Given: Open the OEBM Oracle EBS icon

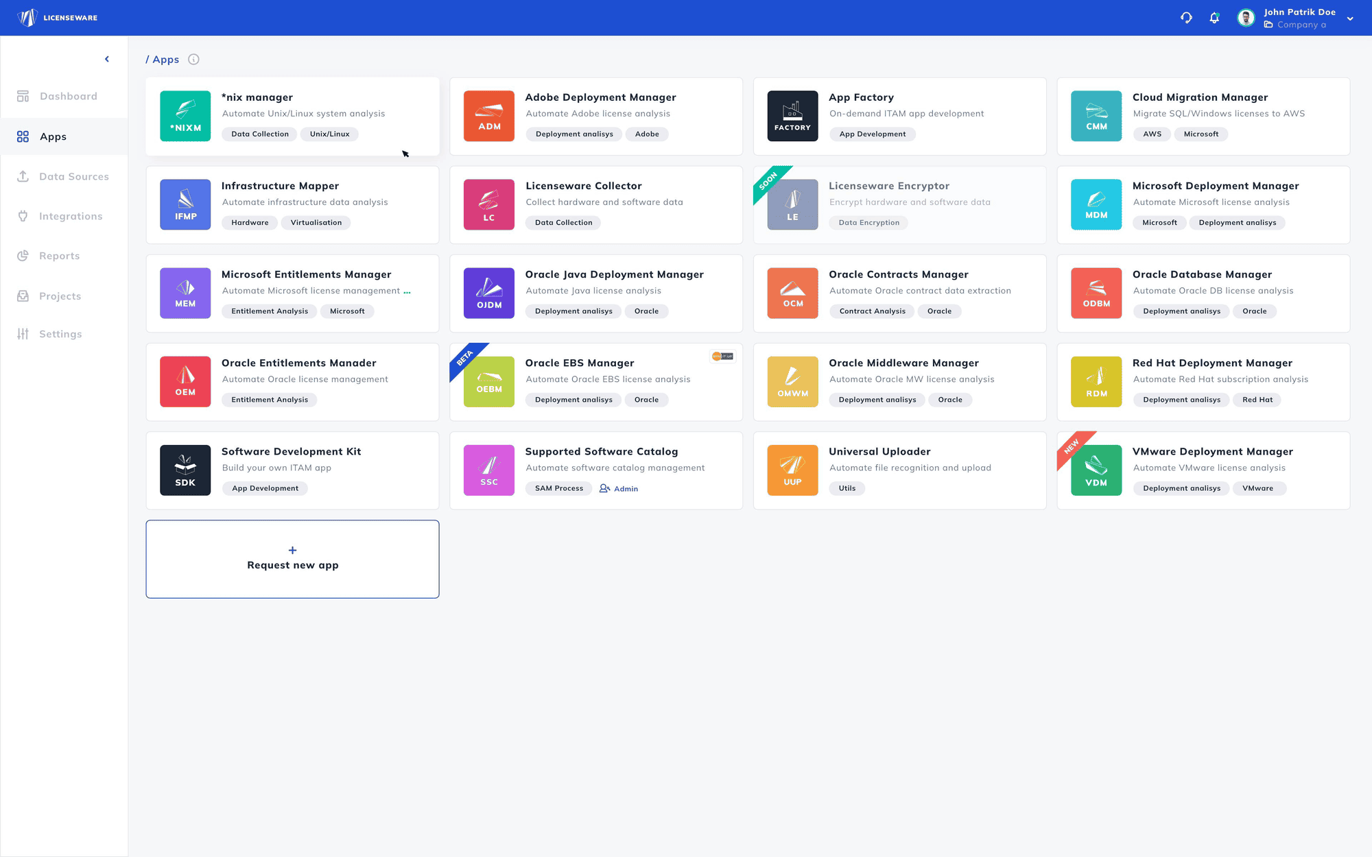Looking at the screenshot, I should [x=489, y=381].
